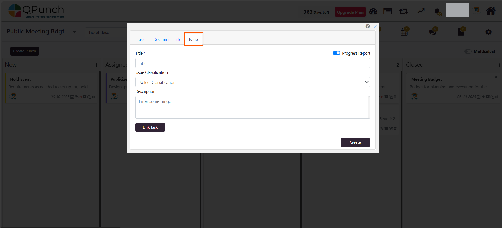Switch to the Task tab
This screenshot has height=228, width=502.
click(141, 40)
